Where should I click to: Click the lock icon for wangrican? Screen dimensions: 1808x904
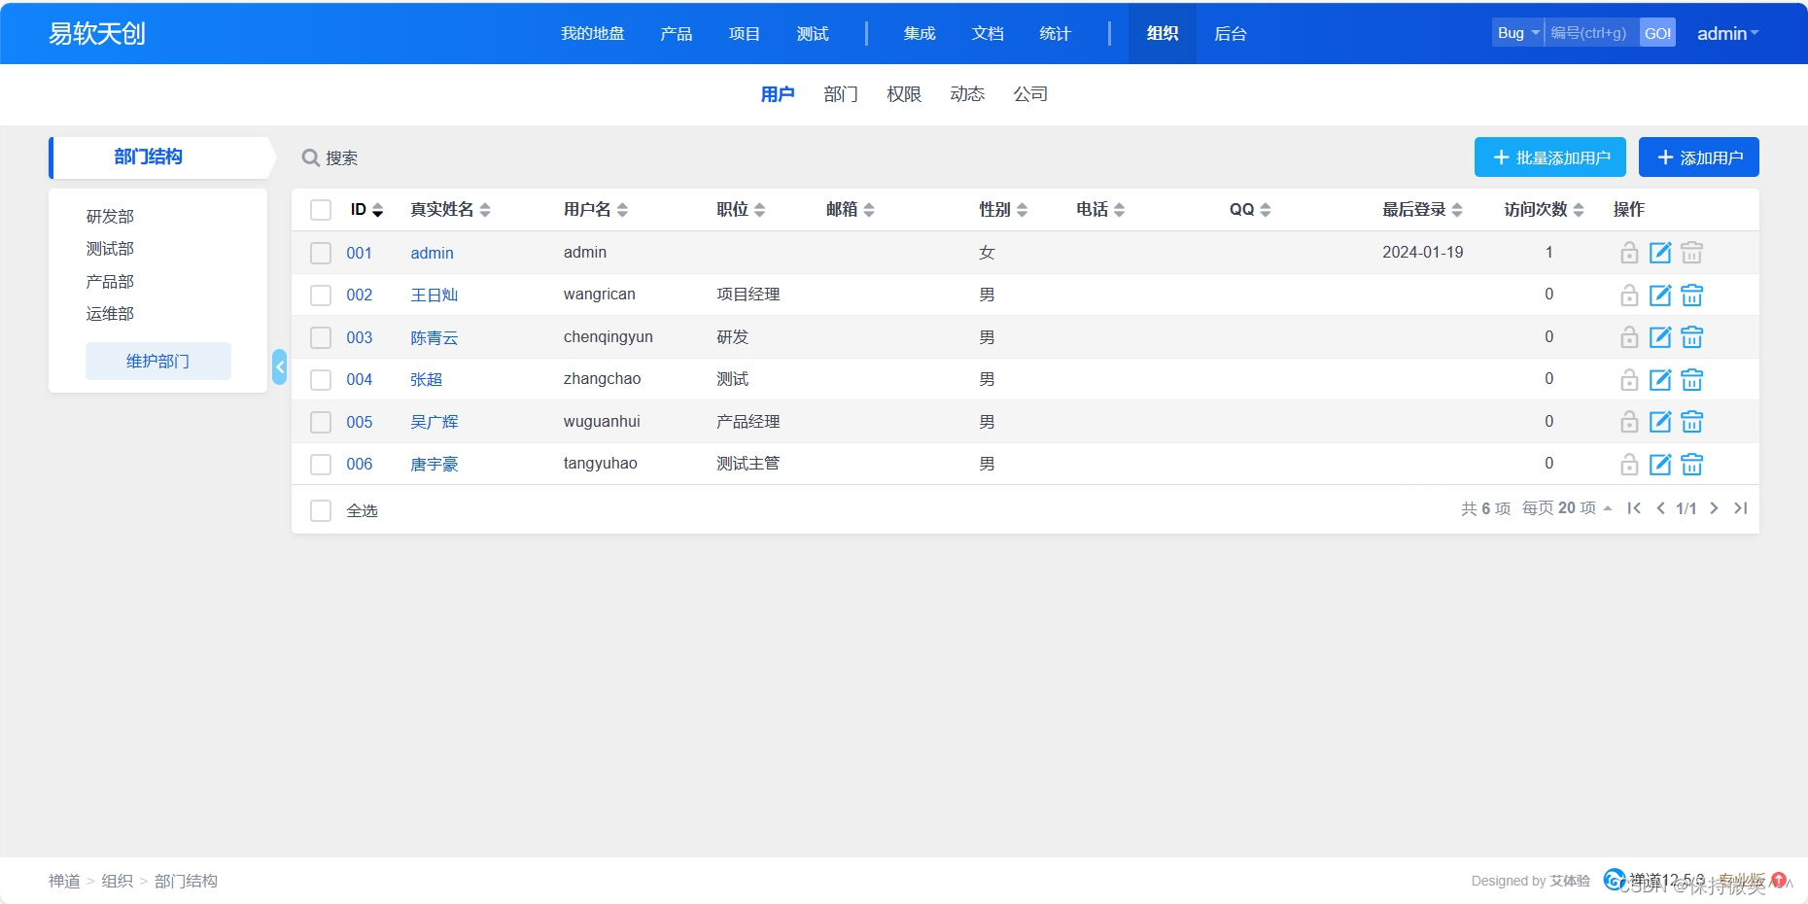(x=1629, y=296)
